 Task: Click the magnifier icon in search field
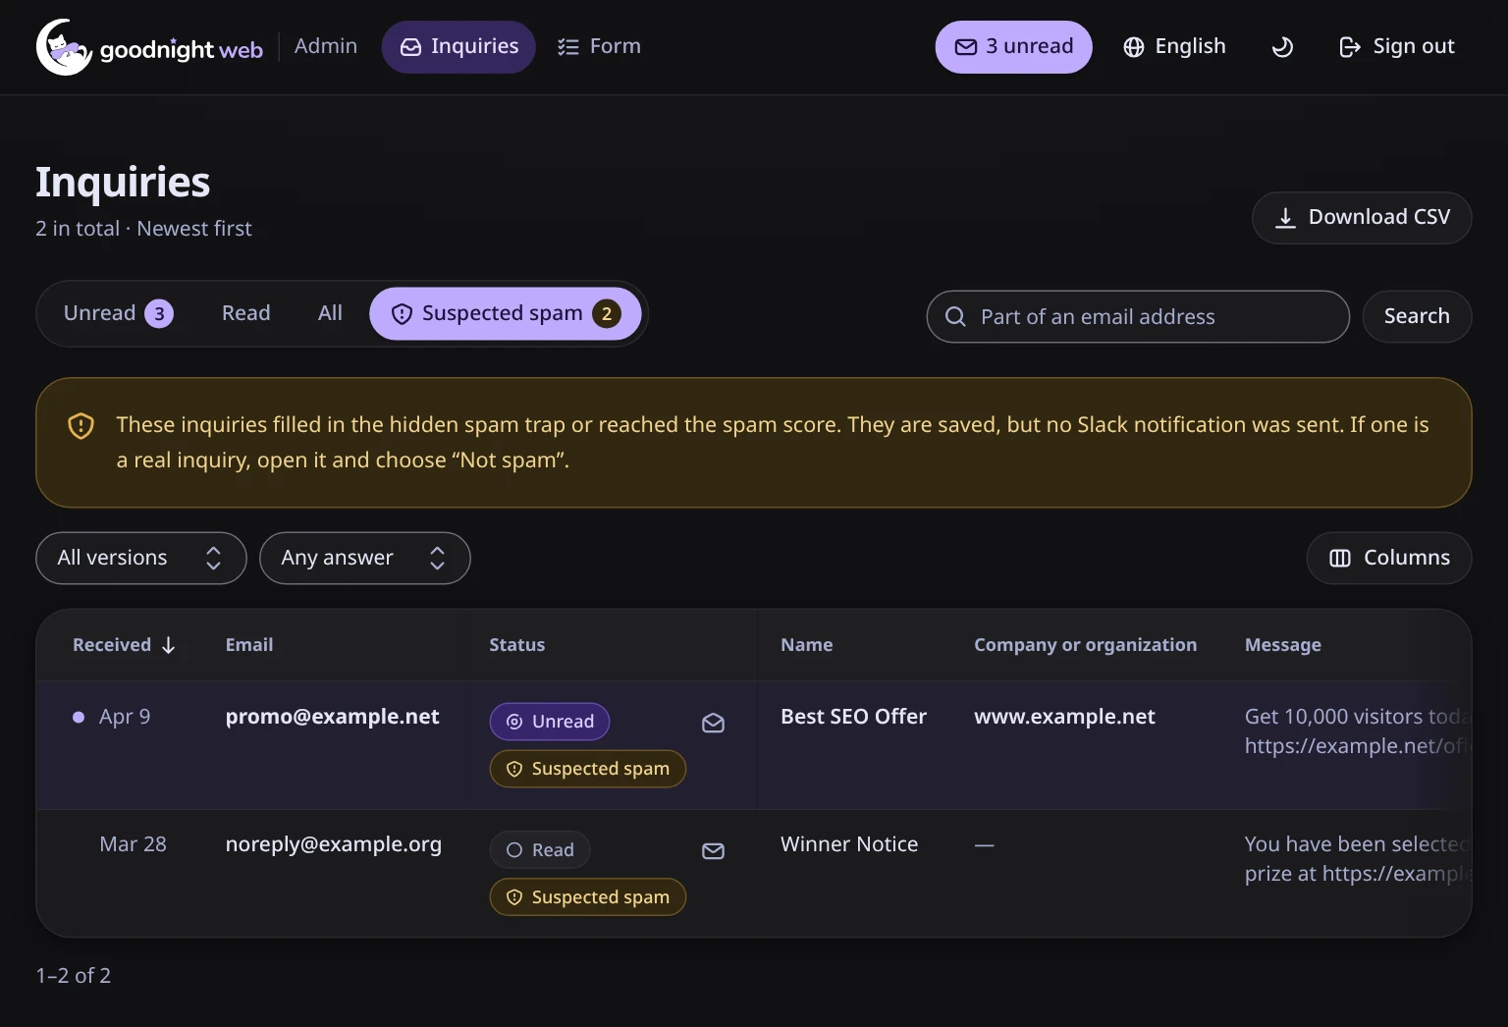coord(955,316)
